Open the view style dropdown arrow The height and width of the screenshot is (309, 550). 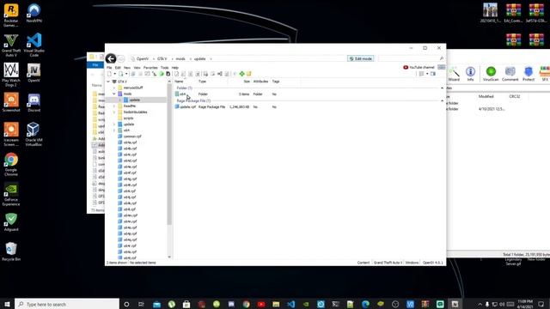pyautogui.click(x=427, y=74)
